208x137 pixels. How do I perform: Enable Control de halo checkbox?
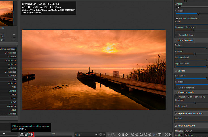pyautogui.click(x=177, y=35)
